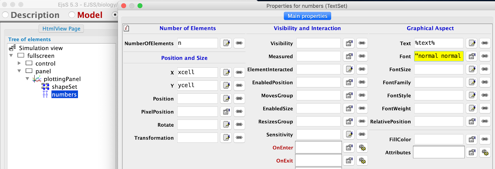This screenshot has height=169, width=495.
Task: Click the link icon next to Visibility
Action: point(362,43)
